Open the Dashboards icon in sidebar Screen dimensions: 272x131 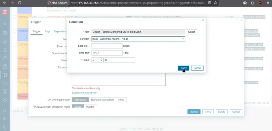[5, 33]
